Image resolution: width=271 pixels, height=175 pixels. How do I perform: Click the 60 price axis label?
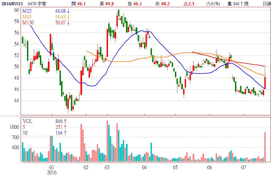tap(16, 10)
